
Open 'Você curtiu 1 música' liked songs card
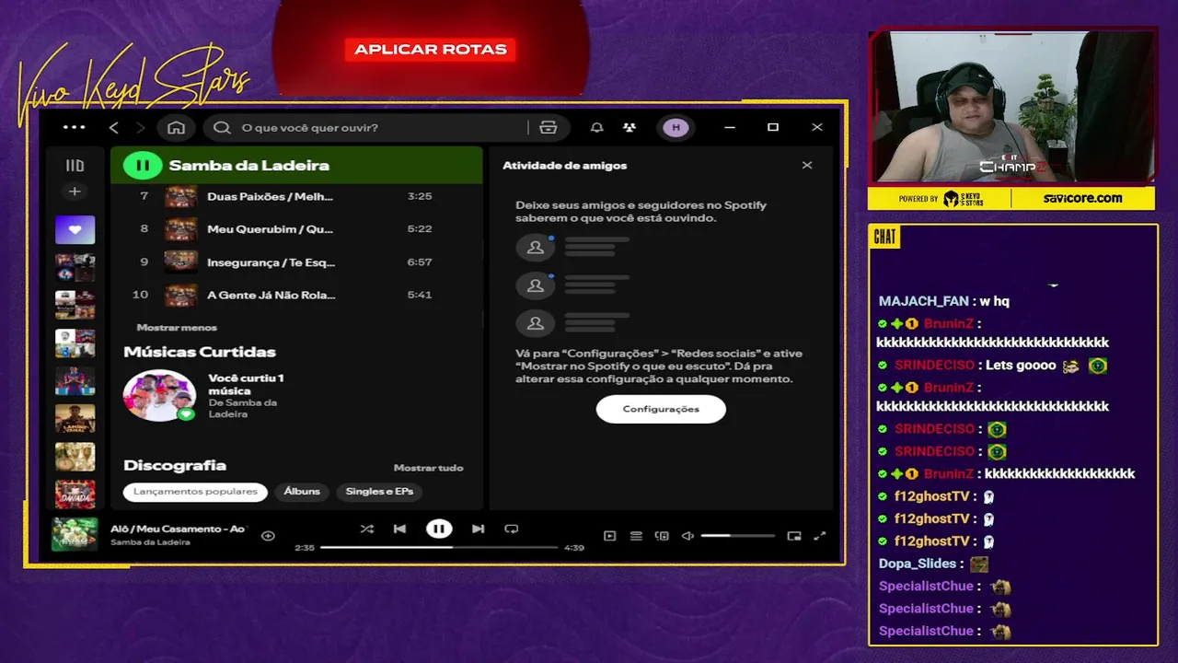212,396
